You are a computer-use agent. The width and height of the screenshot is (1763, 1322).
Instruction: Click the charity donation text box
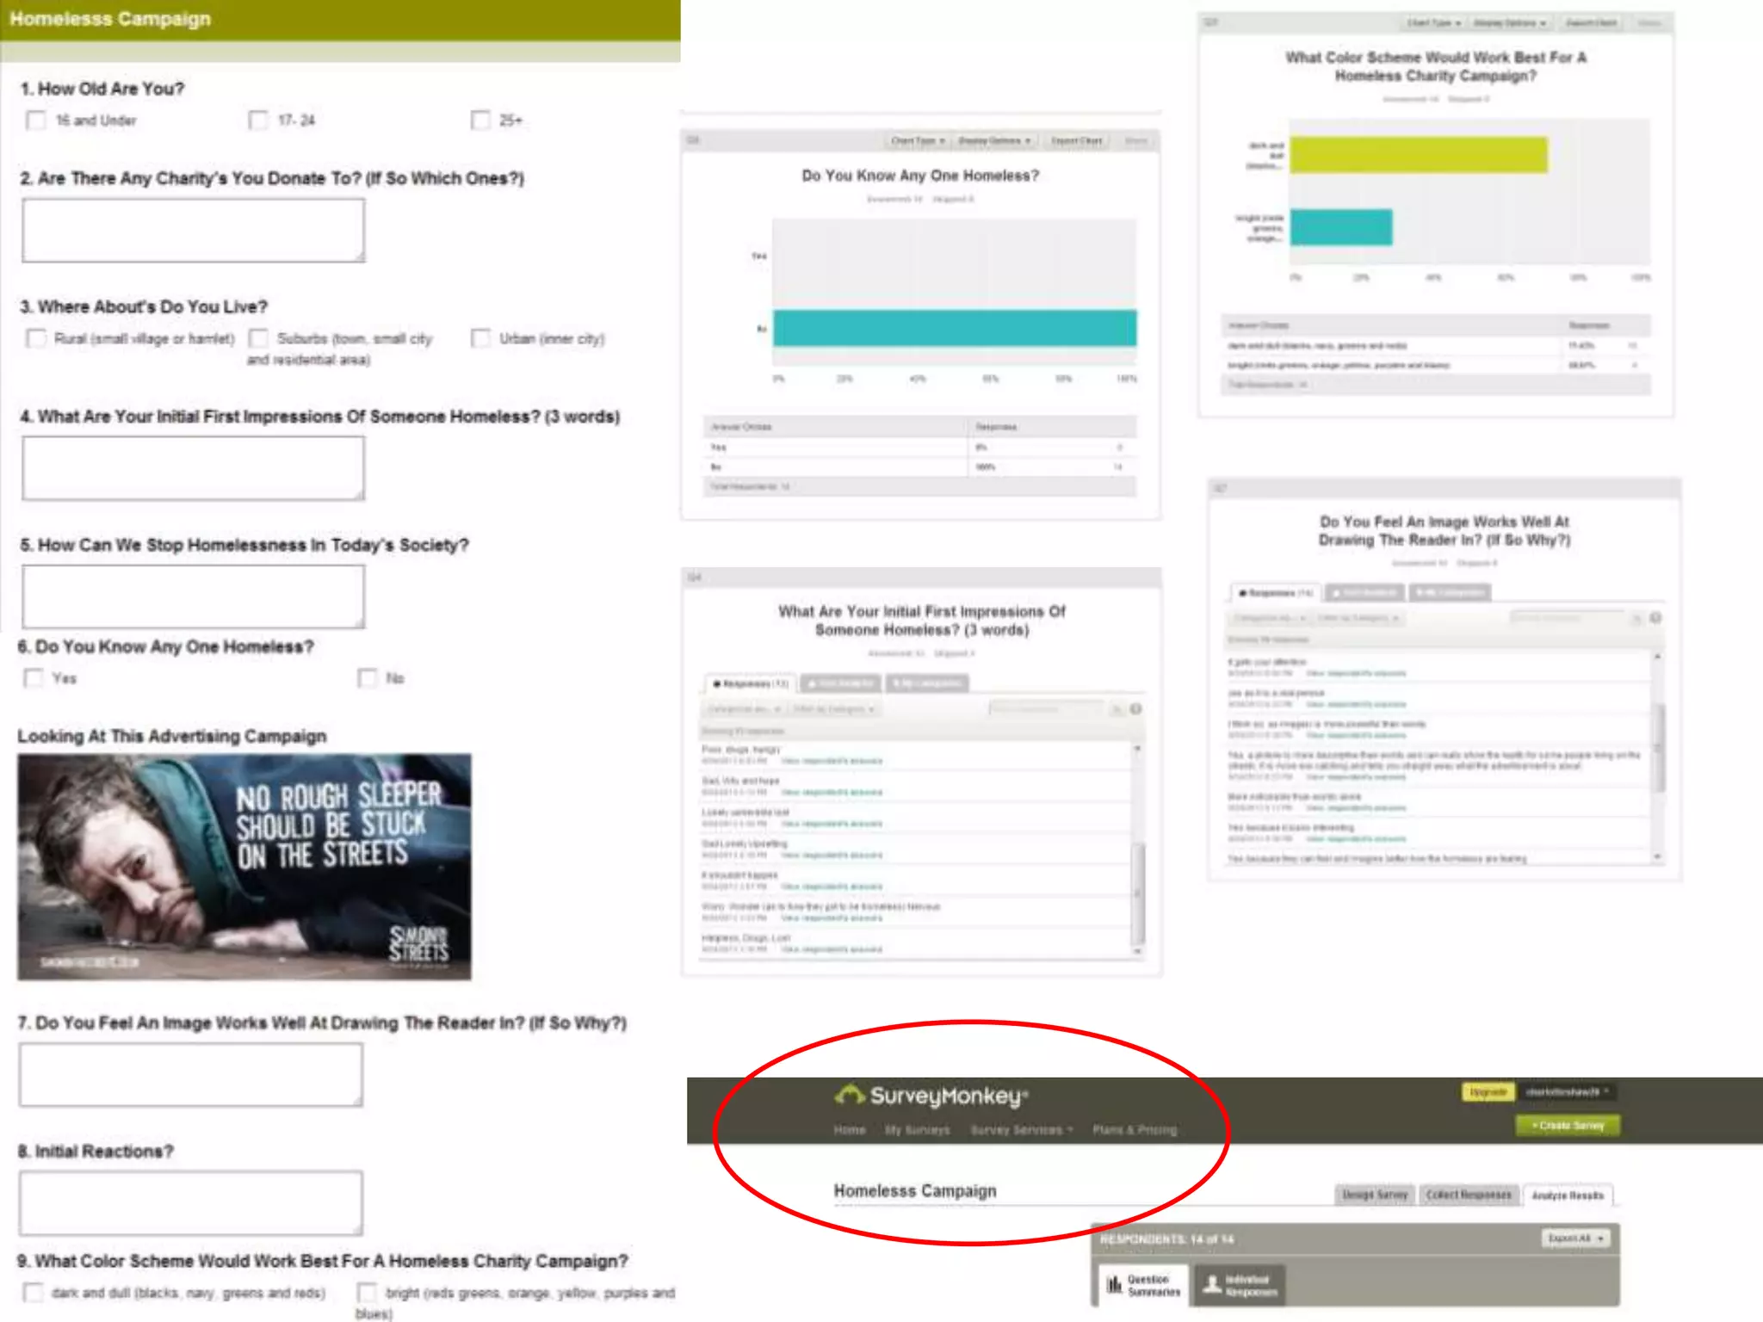tap(194, 231)
